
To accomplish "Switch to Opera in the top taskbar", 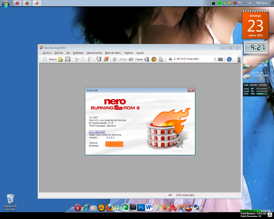I will click(17, 3).
